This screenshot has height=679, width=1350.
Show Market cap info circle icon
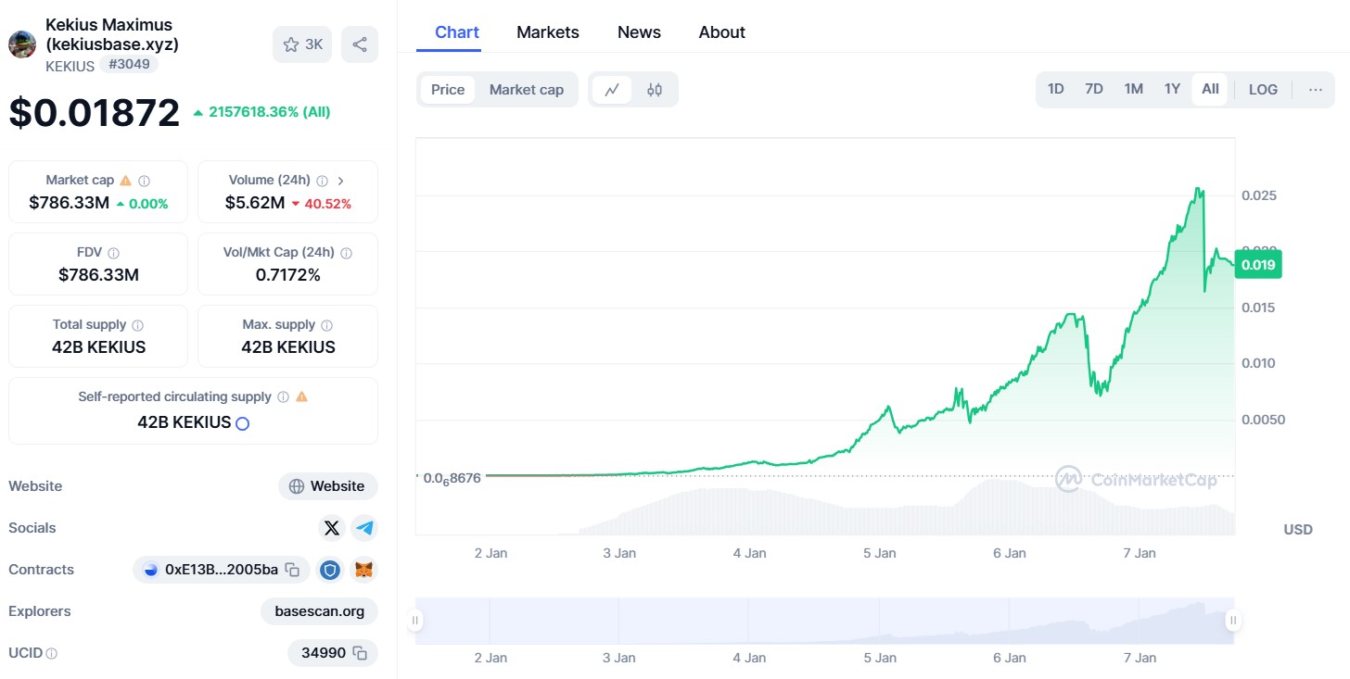[x=145, y=181]
